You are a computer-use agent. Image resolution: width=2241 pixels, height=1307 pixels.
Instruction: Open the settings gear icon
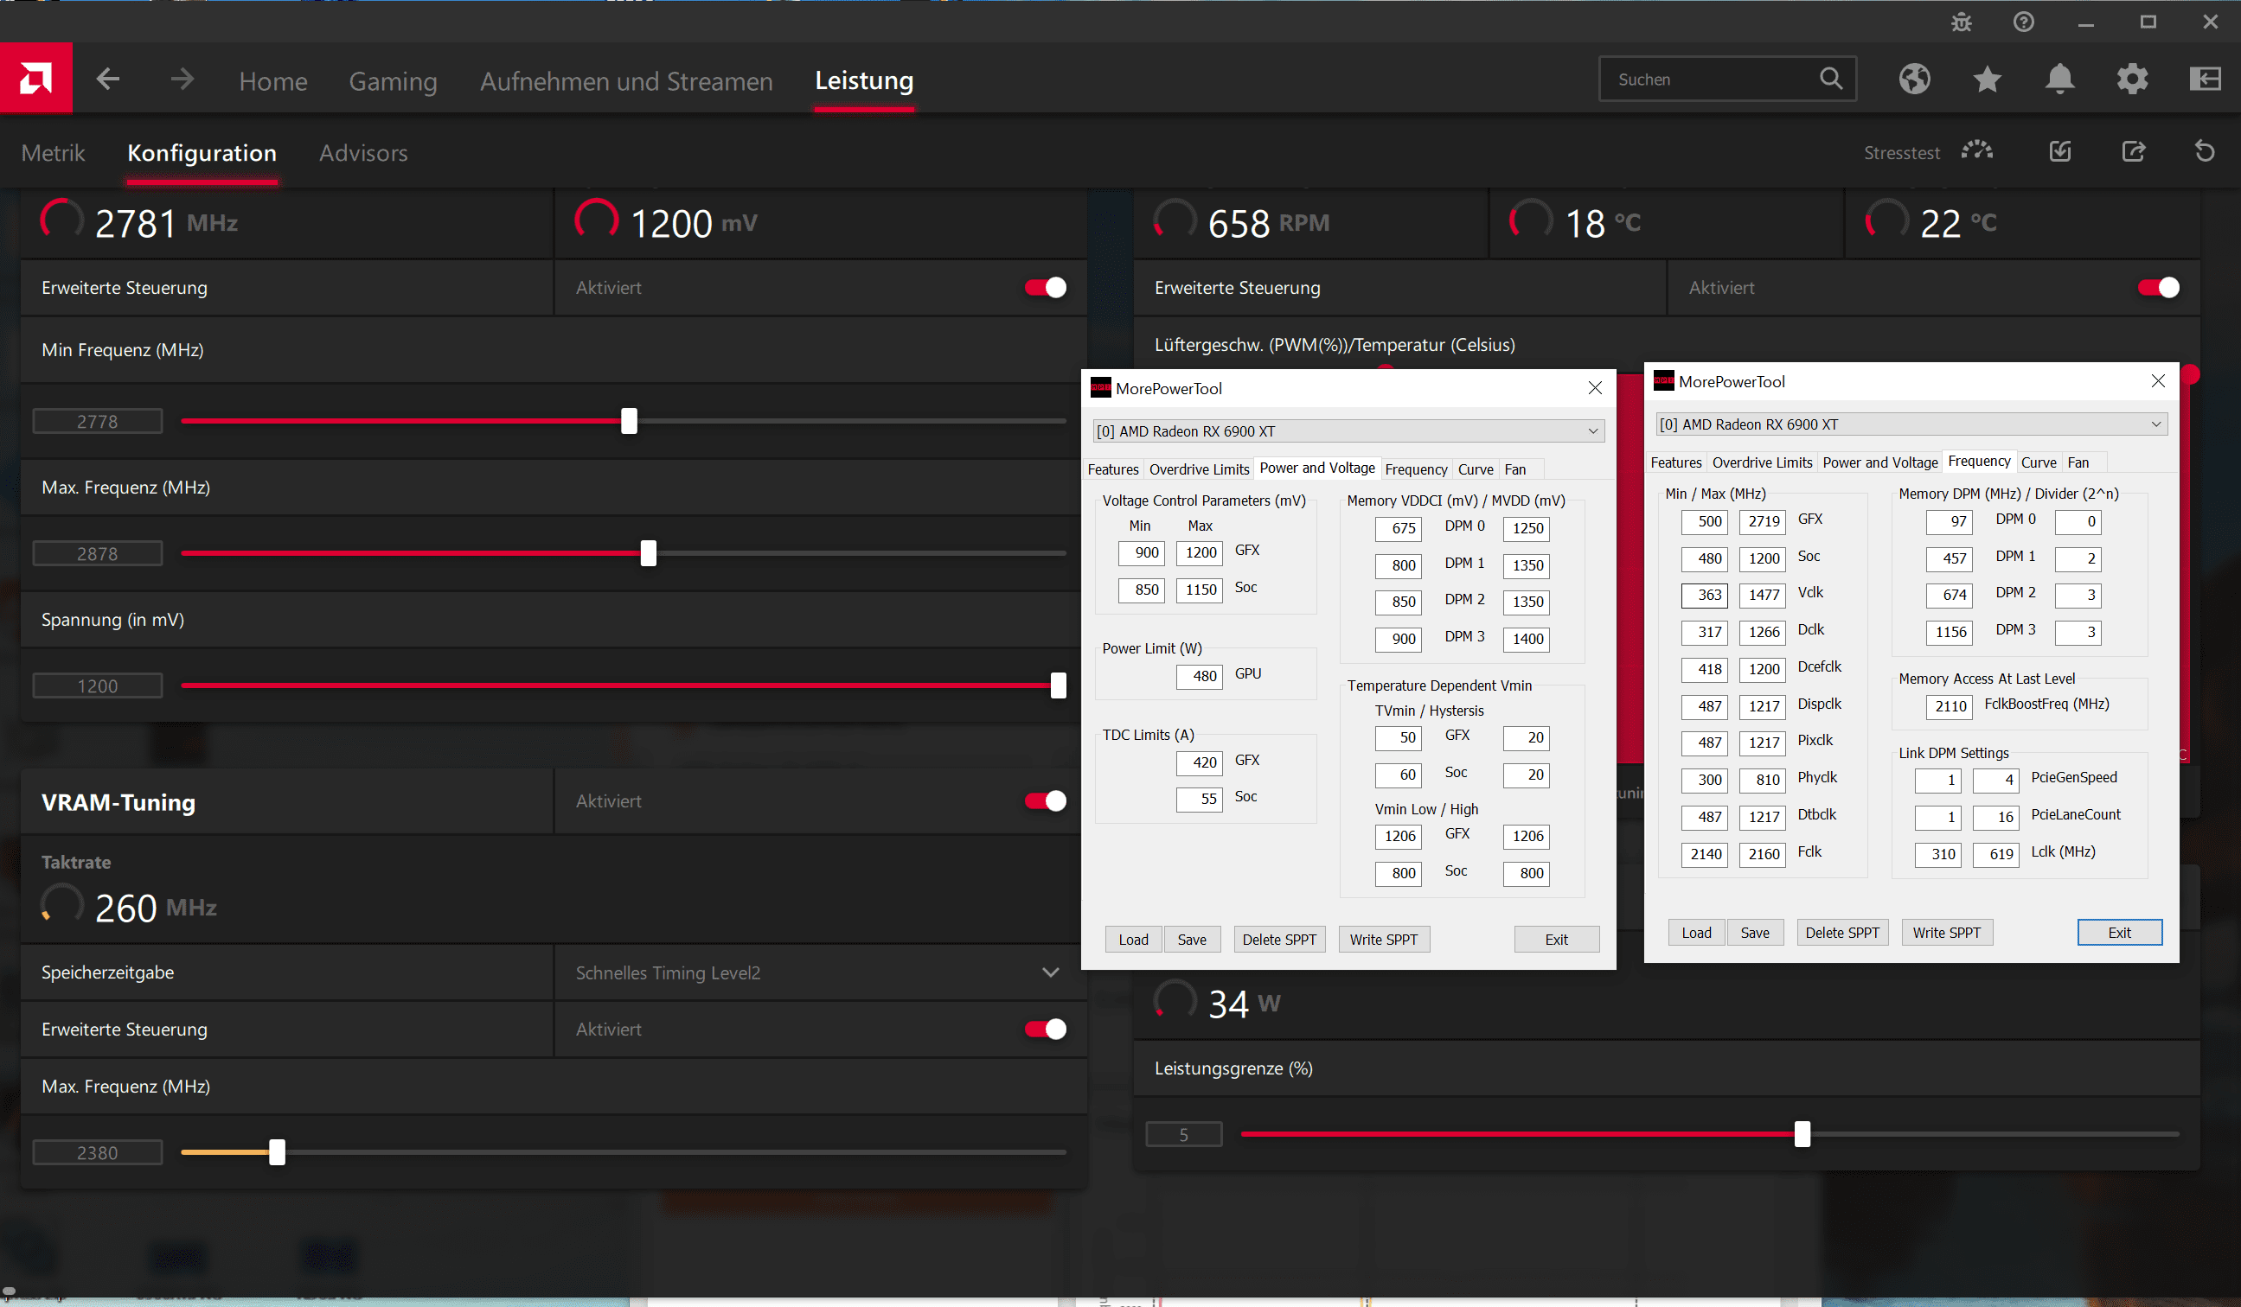click(2132, 79)
